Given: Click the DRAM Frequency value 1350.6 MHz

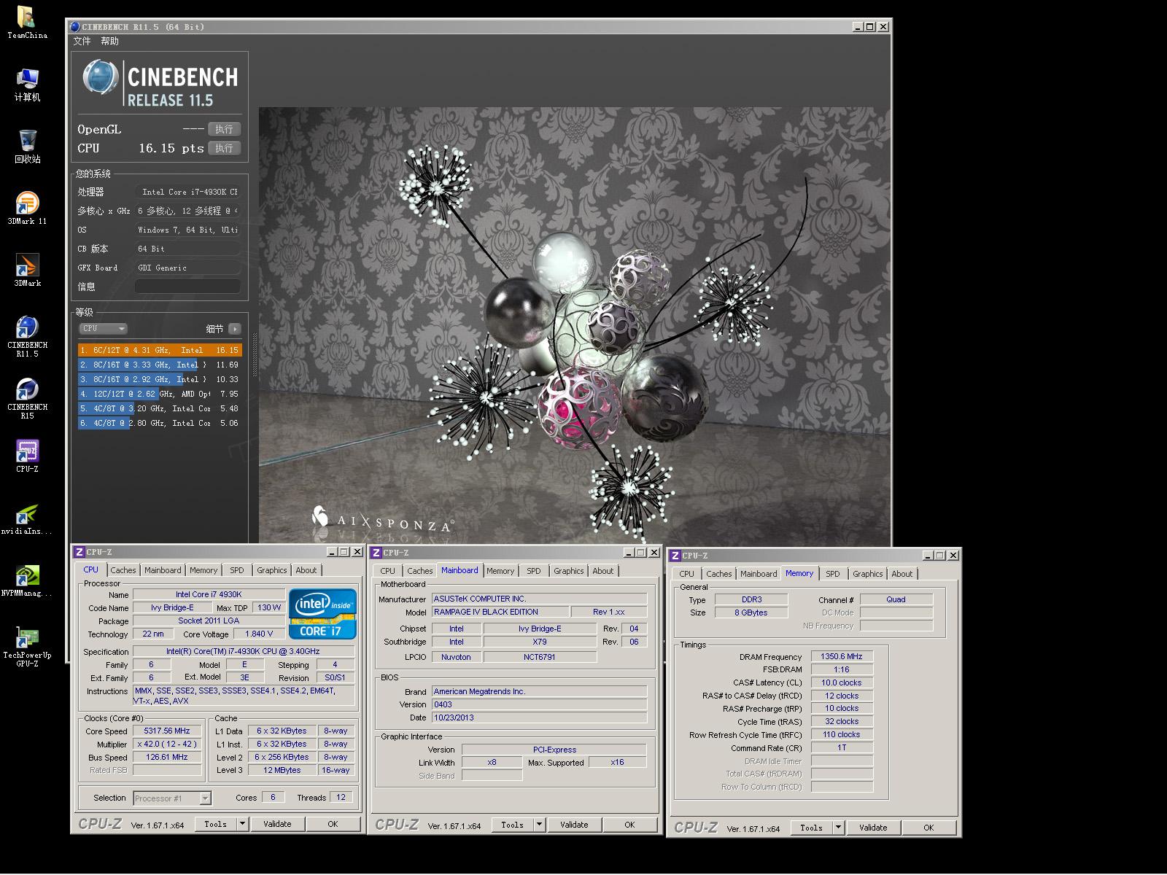Looking at the screenshot, I should [842, 656].
